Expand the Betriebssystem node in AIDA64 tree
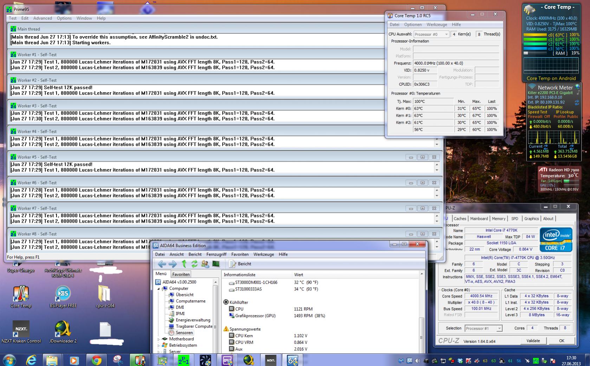Screen dimensions: 590x366 coord(158,346)
